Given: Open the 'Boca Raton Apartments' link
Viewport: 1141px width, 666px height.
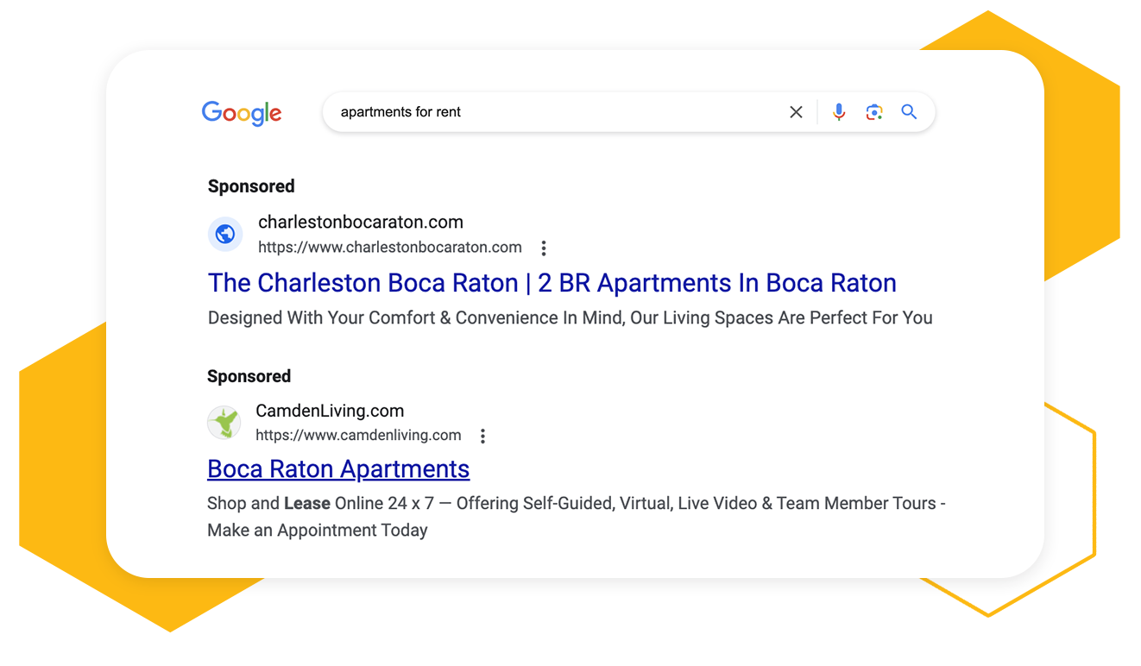Looking at the screenshot, I should click(x=338, y=469).
